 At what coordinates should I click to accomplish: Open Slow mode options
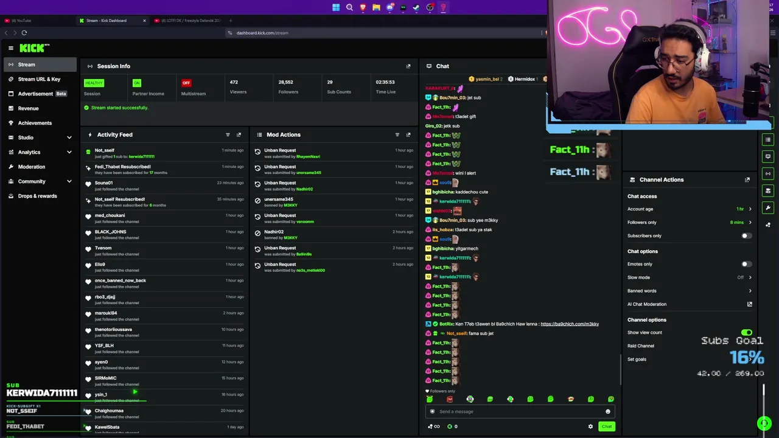coord(690,277)
